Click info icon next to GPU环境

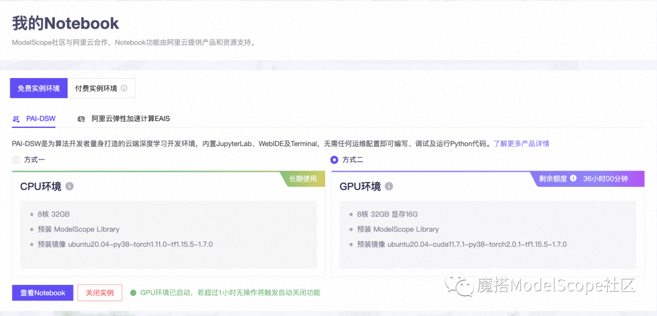tap(389, 186)
